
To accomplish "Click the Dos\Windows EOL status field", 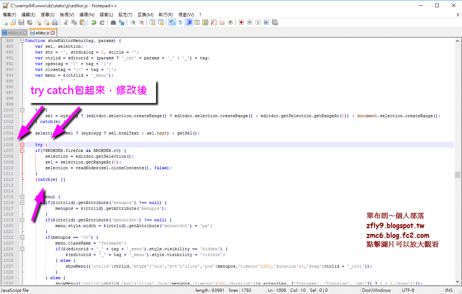I will [380, 290].
